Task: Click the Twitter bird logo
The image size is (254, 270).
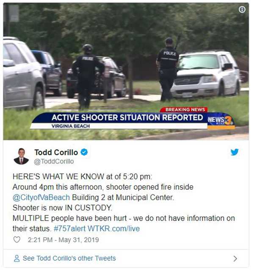Action: (x=235, y=152)
